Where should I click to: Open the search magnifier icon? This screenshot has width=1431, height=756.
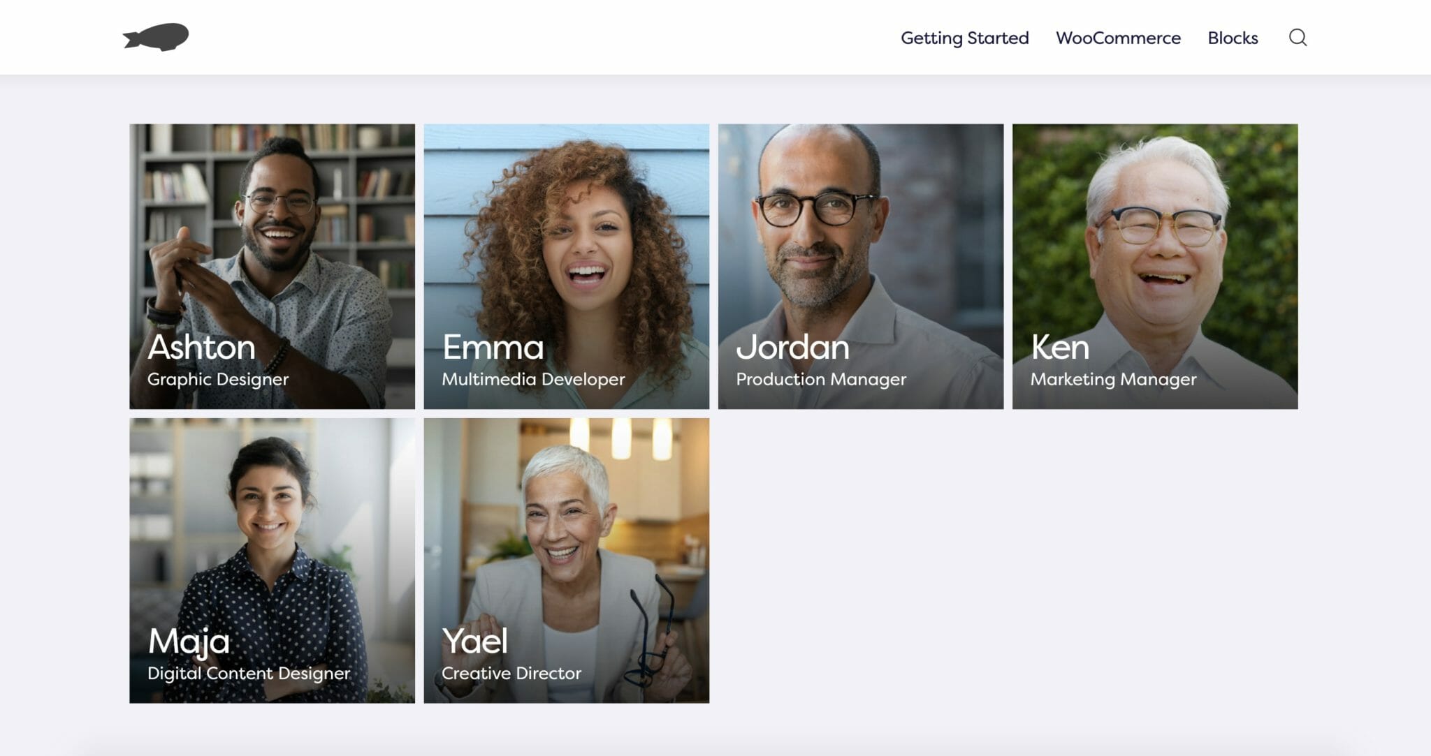1298,37
